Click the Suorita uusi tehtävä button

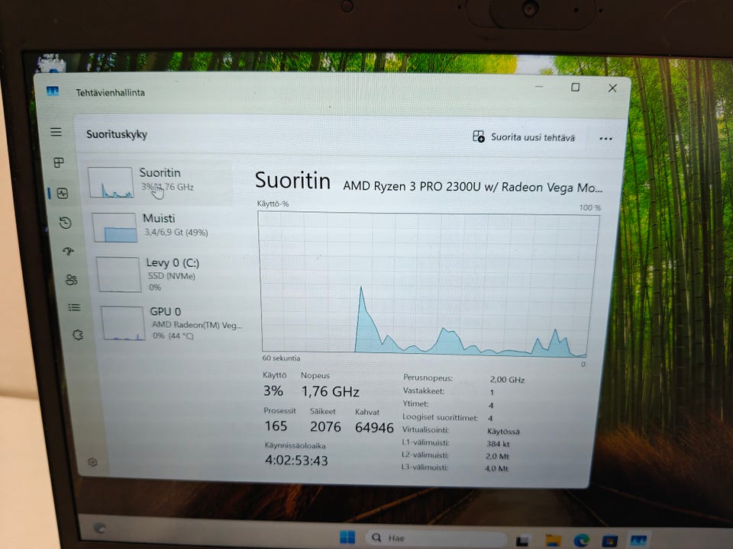(524, 136)
